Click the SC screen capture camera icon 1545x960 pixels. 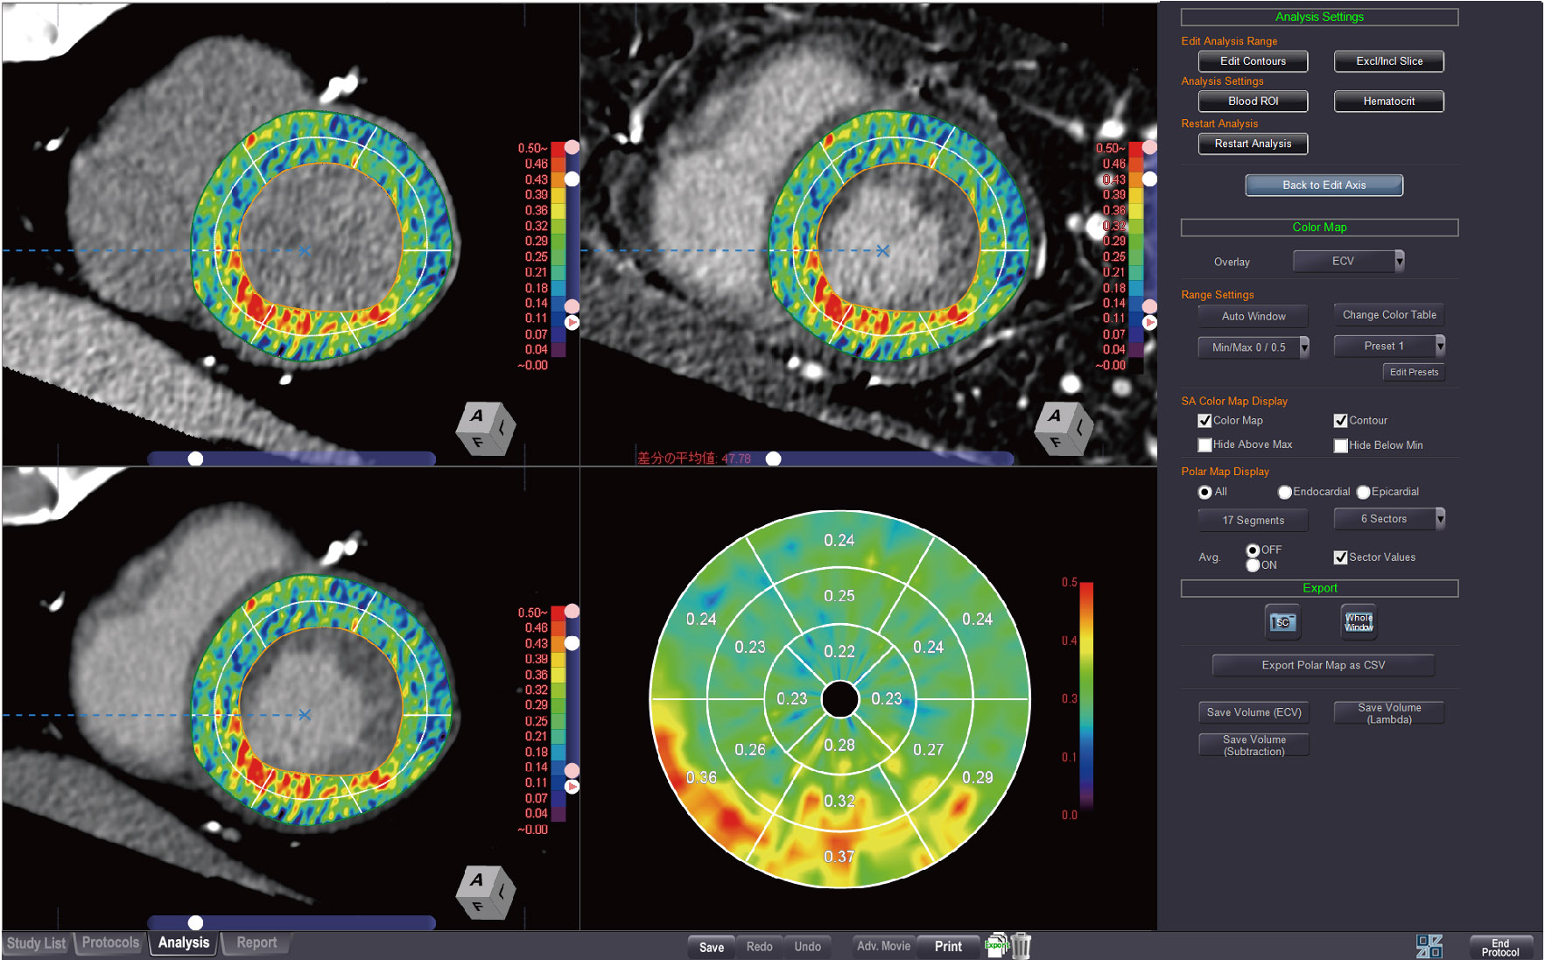[1282, 622]
